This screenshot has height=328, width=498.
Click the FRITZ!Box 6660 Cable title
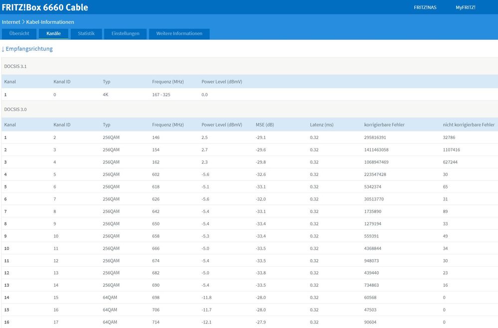tap(45, 7)
